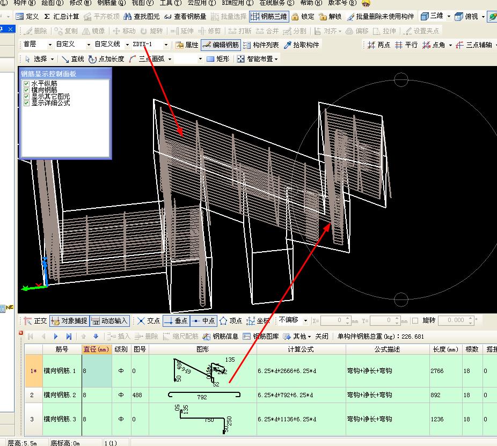497x446 pixels.
Task: Toggle 横向钢筋 checkbox
Action: click(x=27, y=90)
